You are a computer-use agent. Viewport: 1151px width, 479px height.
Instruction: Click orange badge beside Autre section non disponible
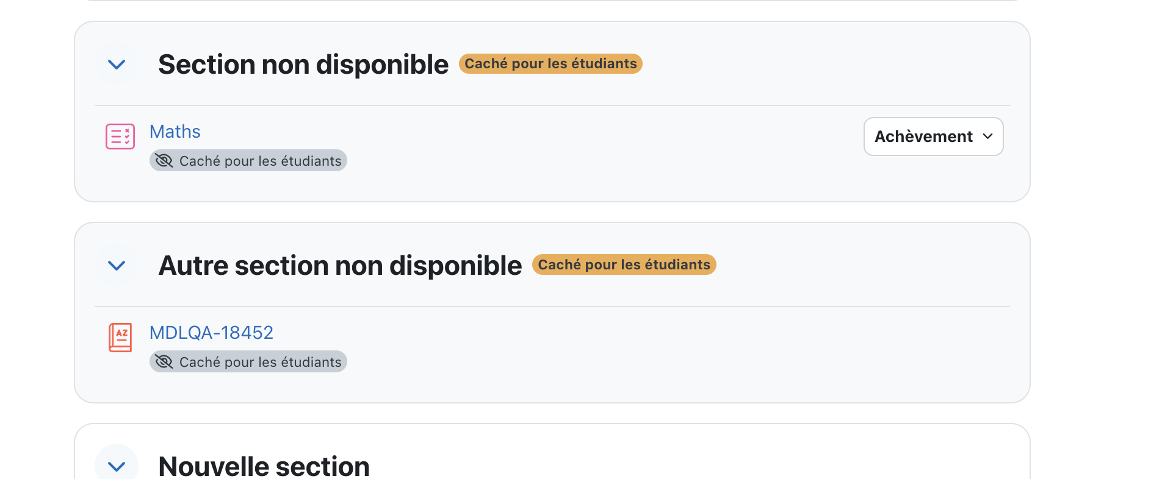point(624,264)
